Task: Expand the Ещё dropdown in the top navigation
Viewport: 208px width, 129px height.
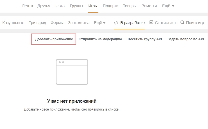Action: click(x=168, y=6)
